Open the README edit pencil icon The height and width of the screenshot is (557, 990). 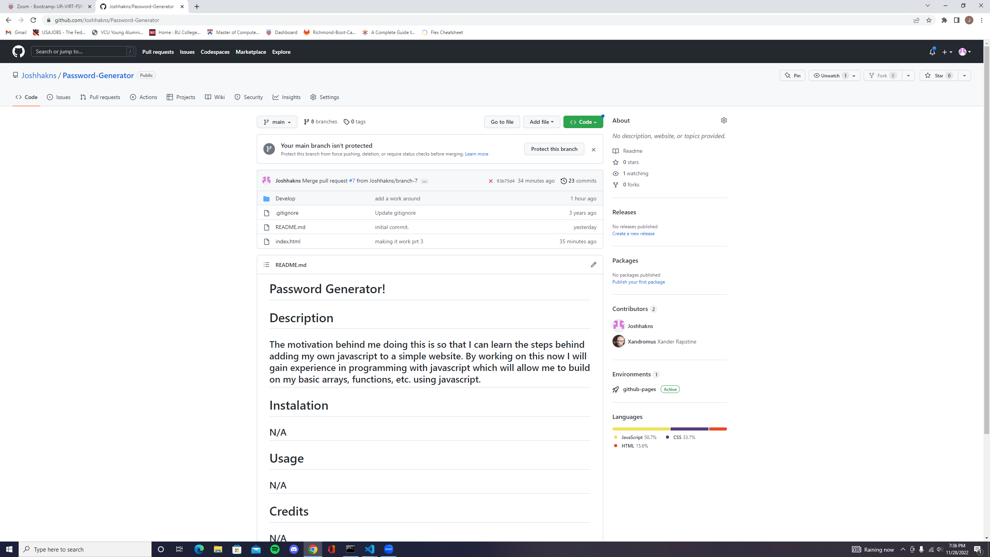coord(594,265)
